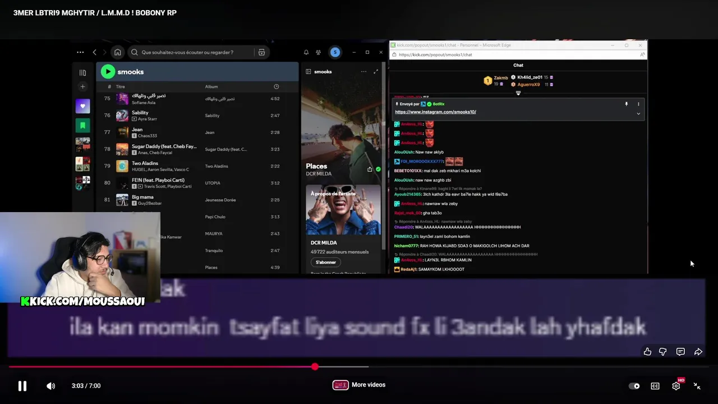Open now playing panel more options
Screen dimensions: 718x404
pos(363,72)
